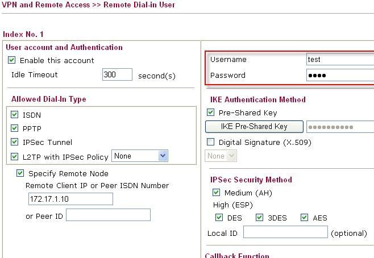The image size is (374, 258).
Task: Click the Username field containing test
Action: 339,59
